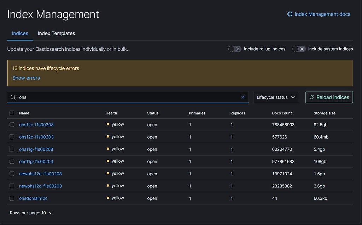Open the Rows per page dropdown
The height and width of the screenshot is (225, 362).
pos(31,213)
